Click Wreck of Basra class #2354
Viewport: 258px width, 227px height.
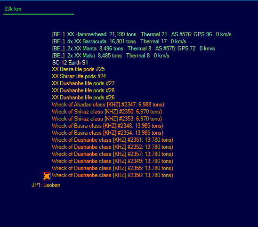(x=107, y=133)
